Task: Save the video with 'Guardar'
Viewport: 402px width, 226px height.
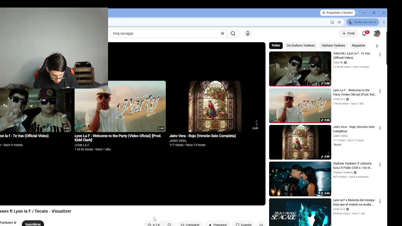Action: tap(244, 225)
